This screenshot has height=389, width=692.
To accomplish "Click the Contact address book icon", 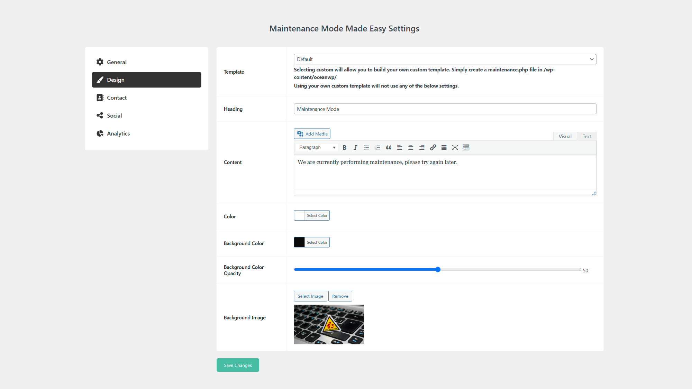I will coord(100,98).
